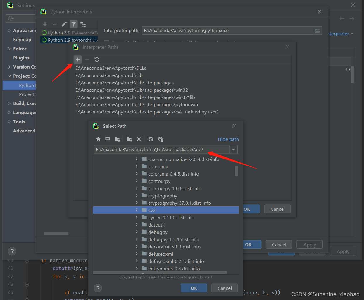Image resolution: width=364 pixels, height=300 pixels.
Task: Click the fold marker on code line 40
Action: click(x=27, y=261)
